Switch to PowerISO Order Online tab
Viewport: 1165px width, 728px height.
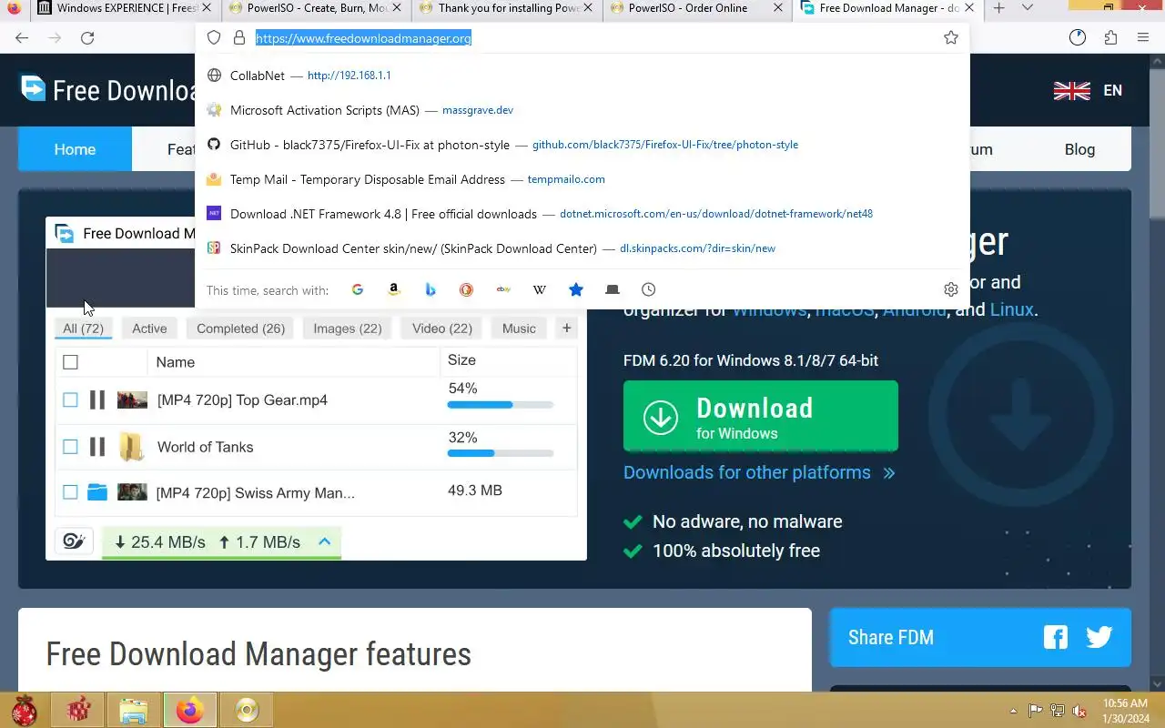(696, 8)
